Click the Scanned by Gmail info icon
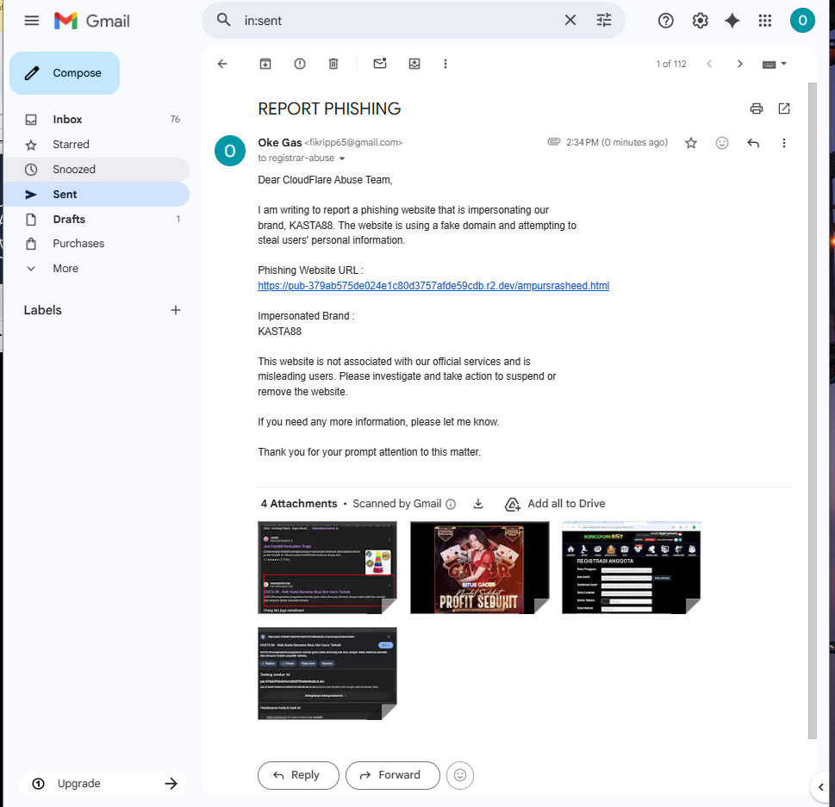Viewport: 835px width, 807px height. coord(451,504)
